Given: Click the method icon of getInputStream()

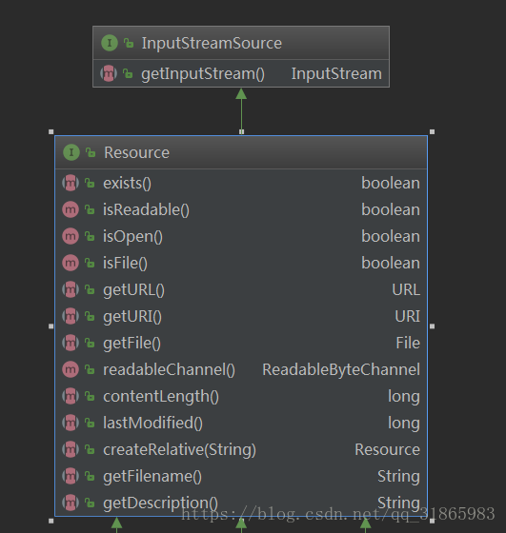Looking at the screenshot, I should click(109, 73).
